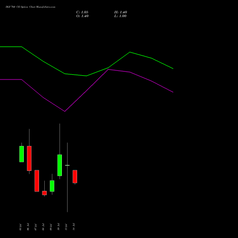The image size is (238, 238).
Task: Select the '14 Jul' date label
Action: pyautogui.click(x=74, y=227)
